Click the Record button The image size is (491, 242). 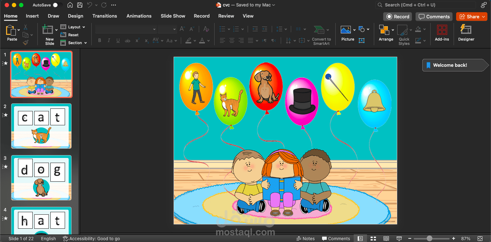tap(398, 17)
